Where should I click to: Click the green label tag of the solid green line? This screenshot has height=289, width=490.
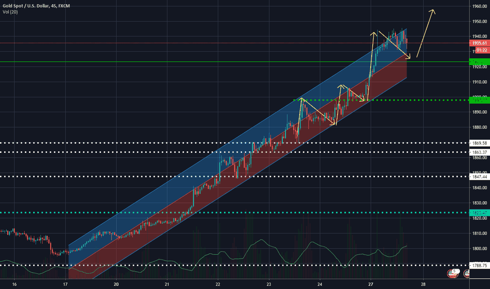[479, 62]
